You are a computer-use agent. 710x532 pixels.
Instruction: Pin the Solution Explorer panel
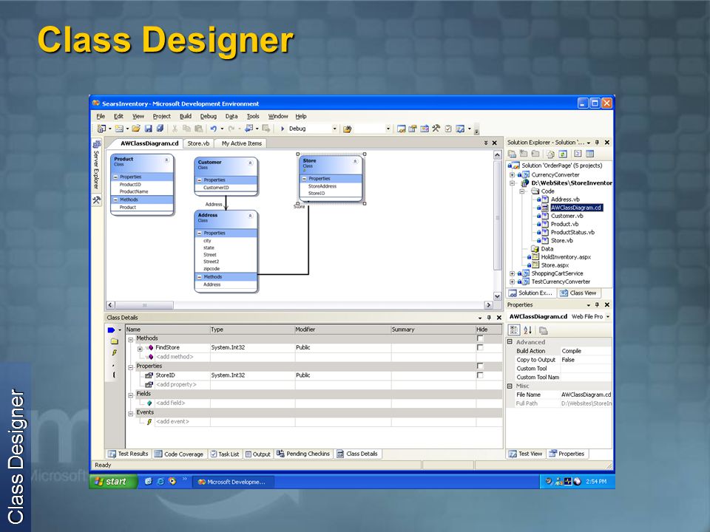pyautogui.click(x=598, y=142)
